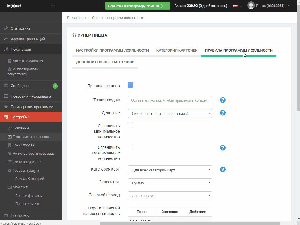Enable Ограничить максимальное количество checkbox
Screen dimensions: 300x225
coord(130,146)
